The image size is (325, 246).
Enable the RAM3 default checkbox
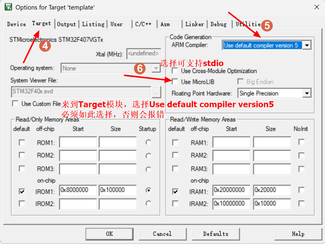tap(175, 169)
